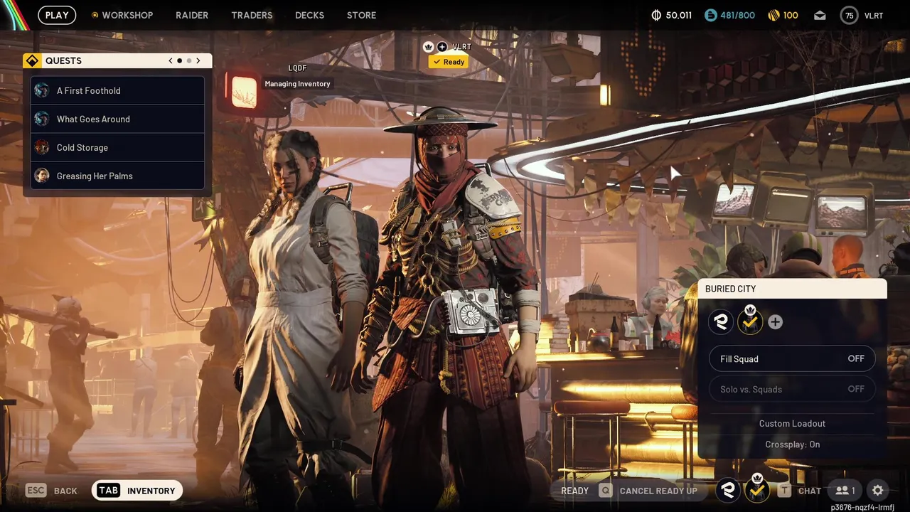Go to next quests page arrow
This screenshot has height=512, width=910.
198,60
